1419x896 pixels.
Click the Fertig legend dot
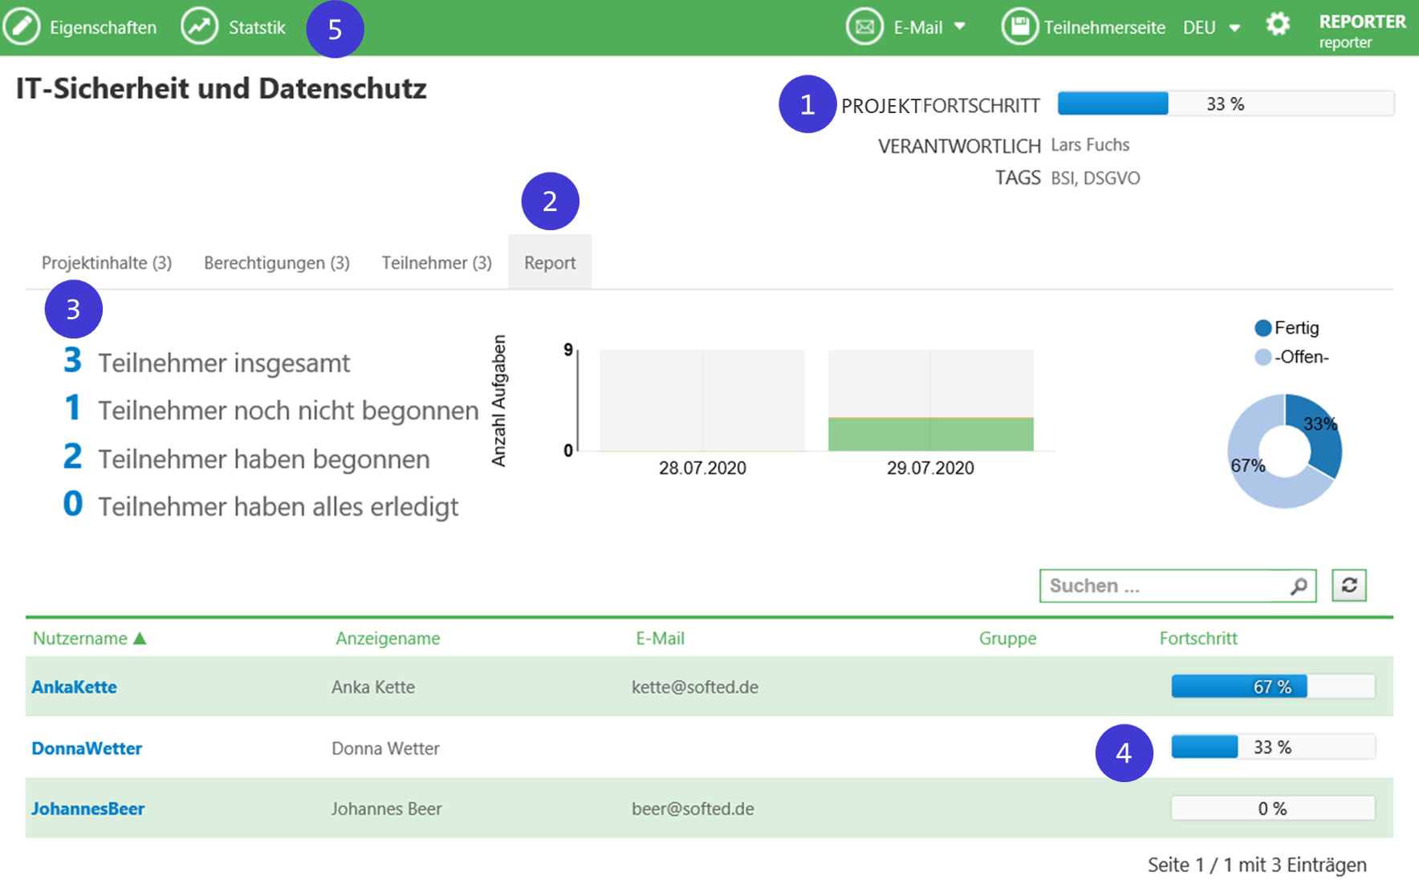1262,328
